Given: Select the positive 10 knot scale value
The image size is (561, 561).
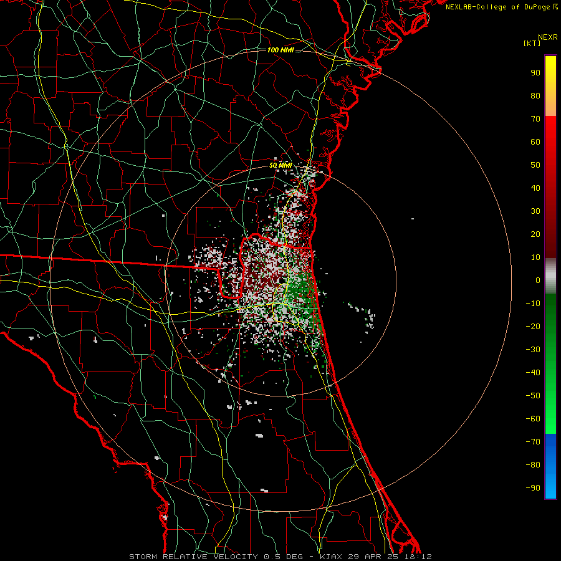Looking at the screenshot, I should click(x=535, y=257).
